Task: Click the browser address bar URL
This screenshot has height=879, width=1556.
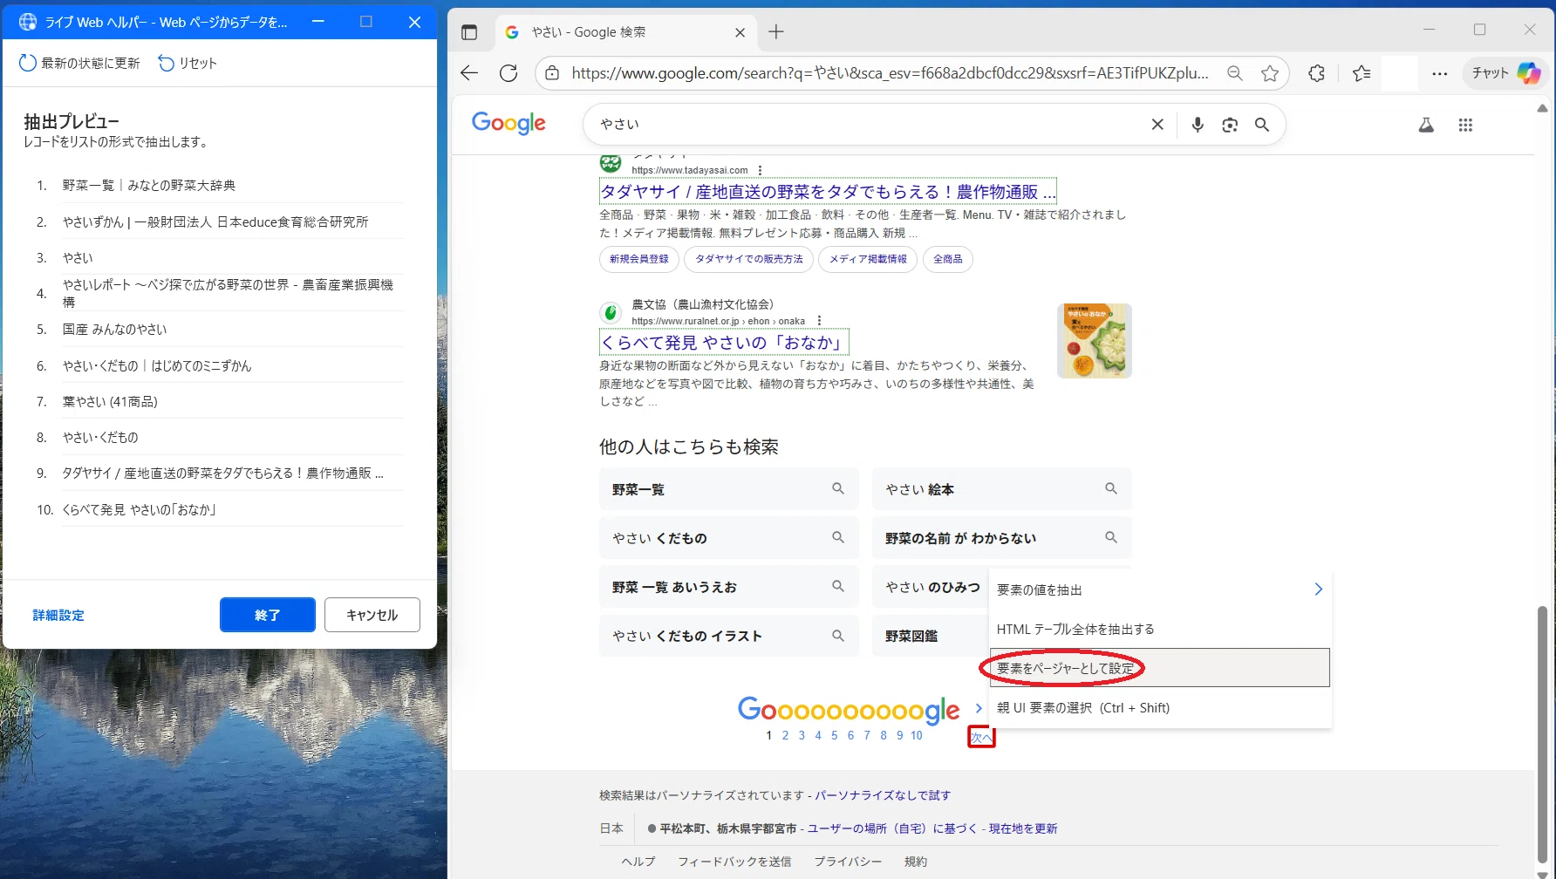Action: [890, 73]
